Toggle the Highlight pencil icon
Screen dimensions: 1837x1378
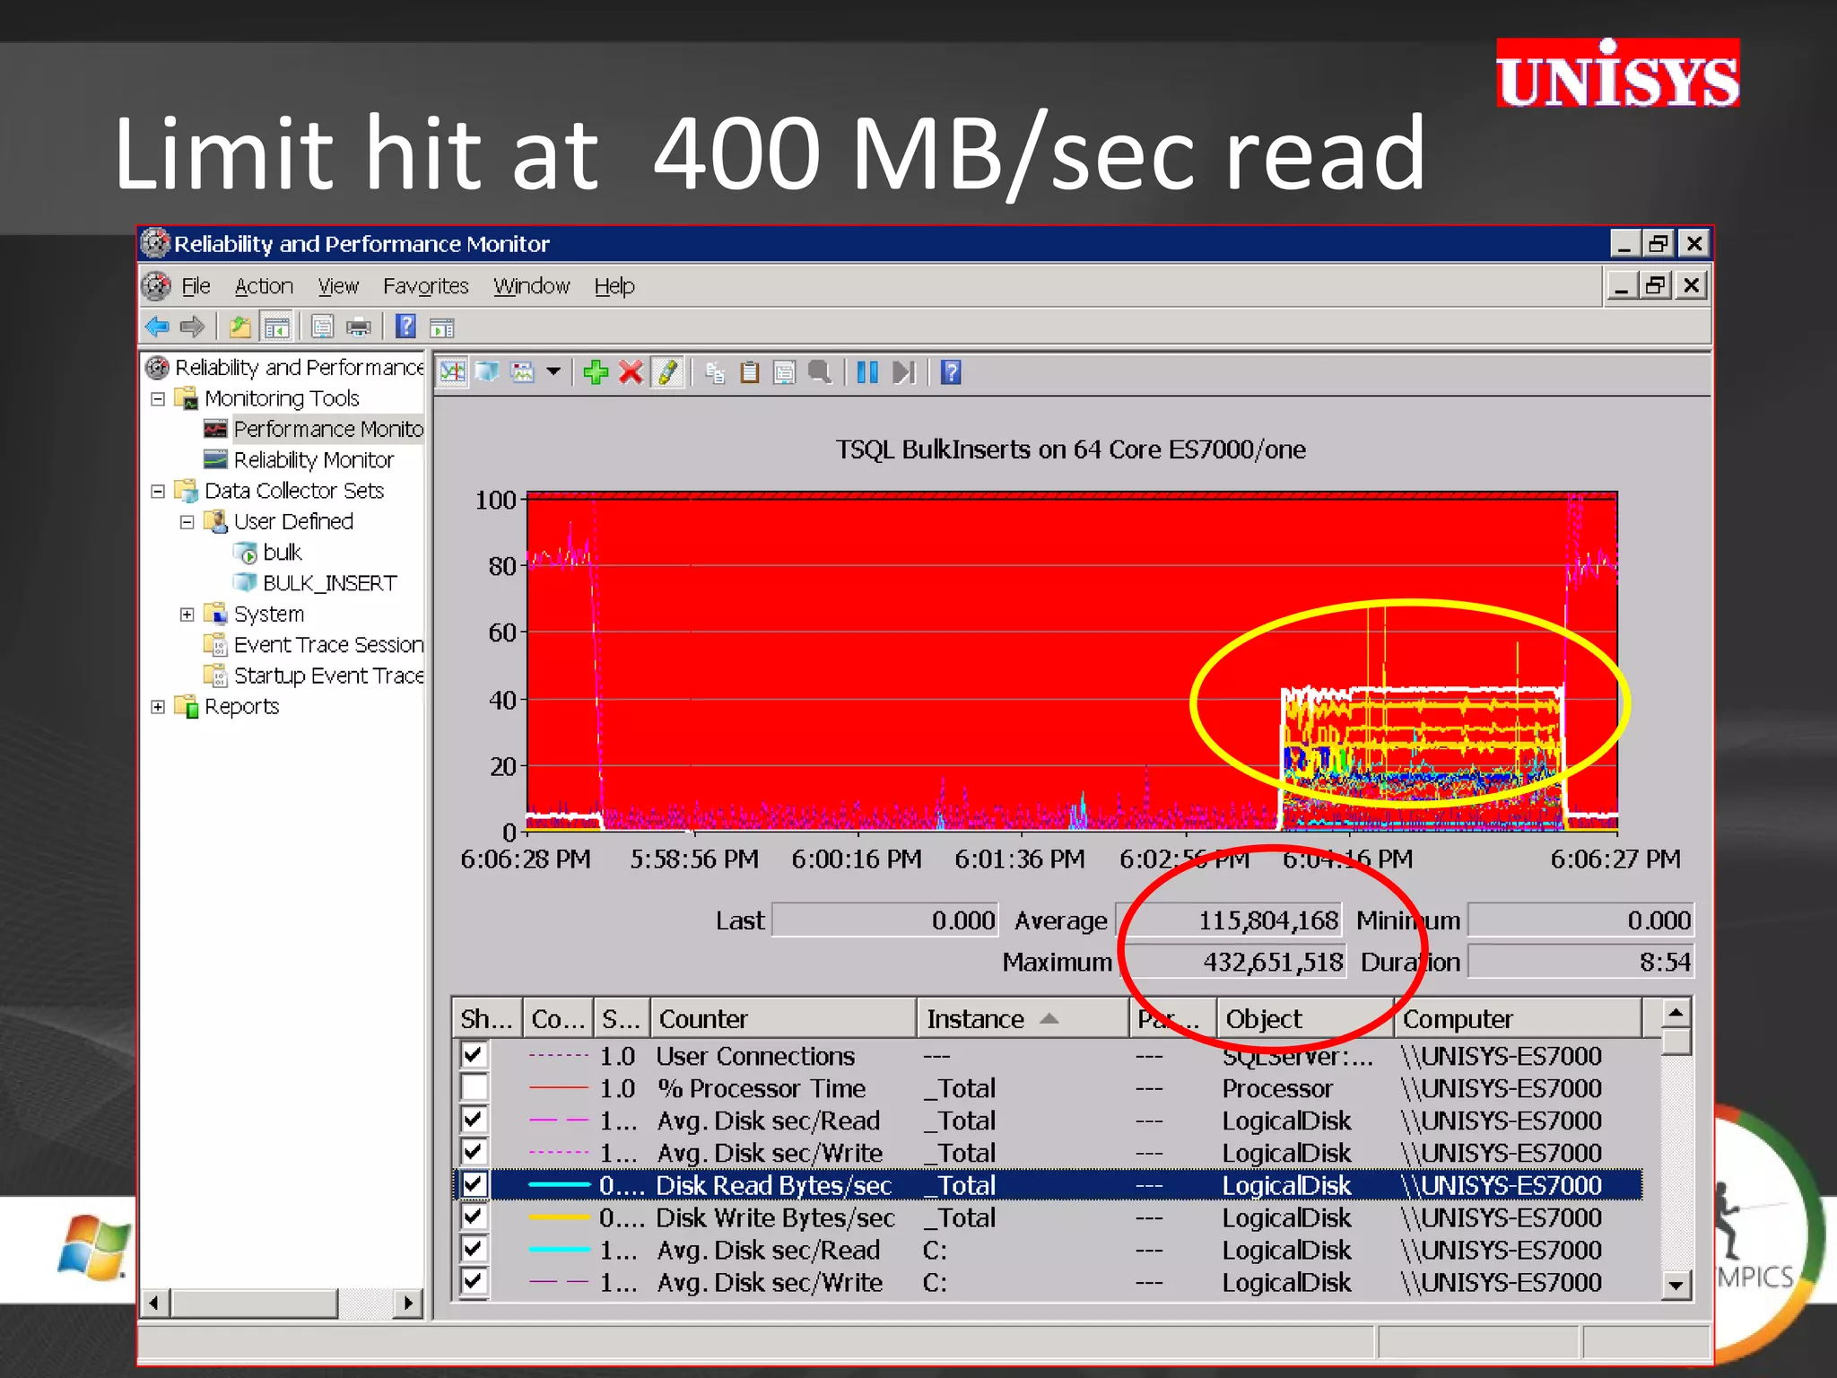pos(667,371)
